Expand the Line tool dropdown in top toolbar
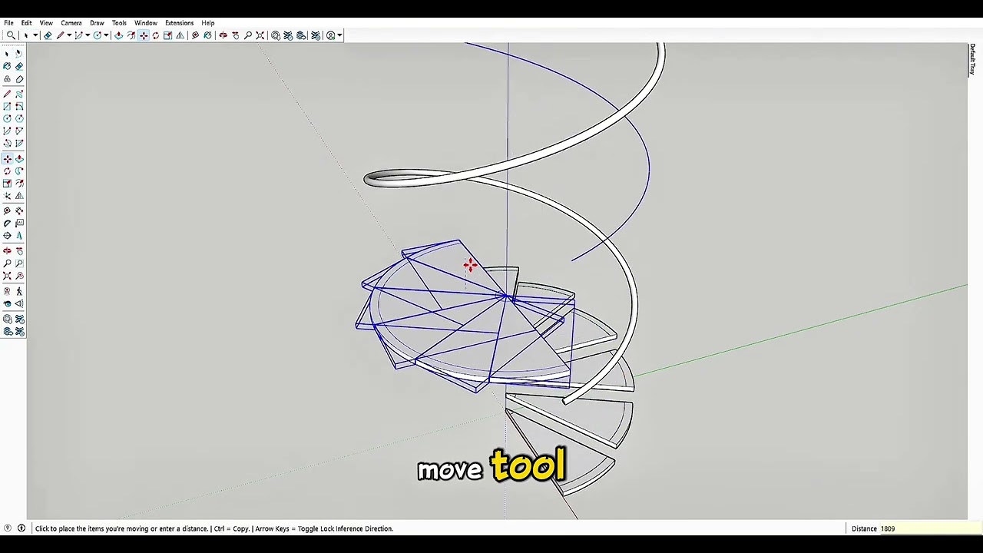 coord(69,35)
